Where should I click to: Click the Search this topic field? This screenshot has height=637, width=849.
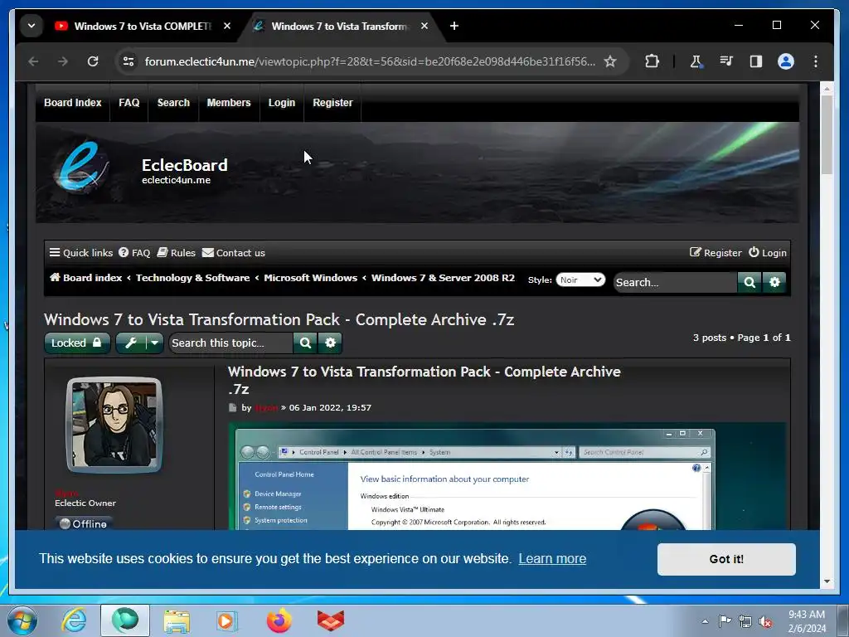[230, 343]
